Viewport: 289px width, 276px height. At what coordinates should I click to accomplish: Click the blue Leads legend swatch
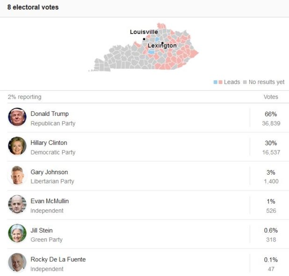(215, 82)
